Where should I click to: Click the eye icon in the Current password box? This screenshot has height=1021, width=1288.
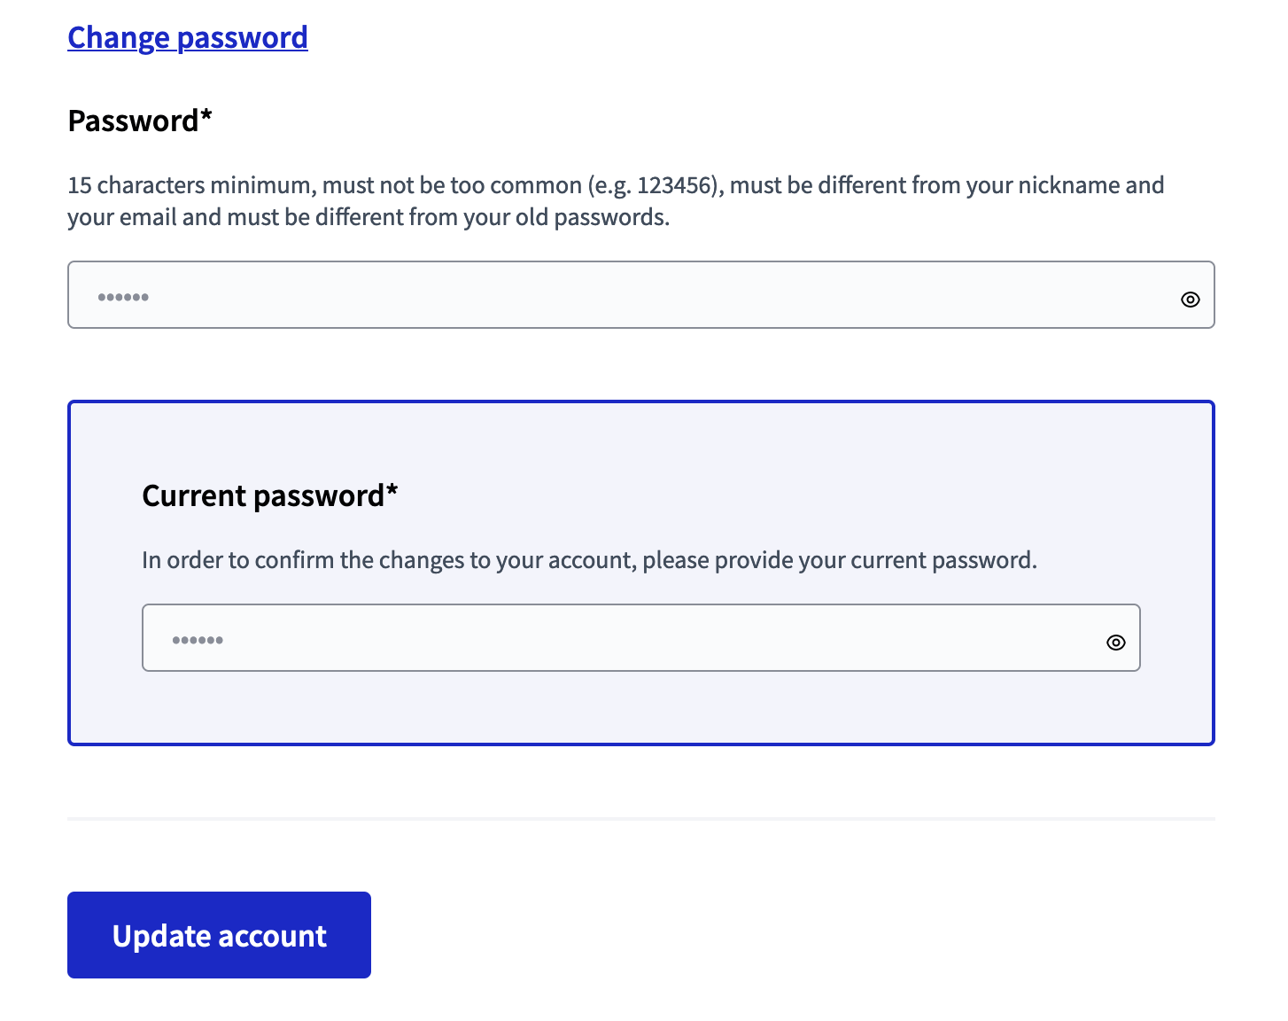pos(1115,640)
